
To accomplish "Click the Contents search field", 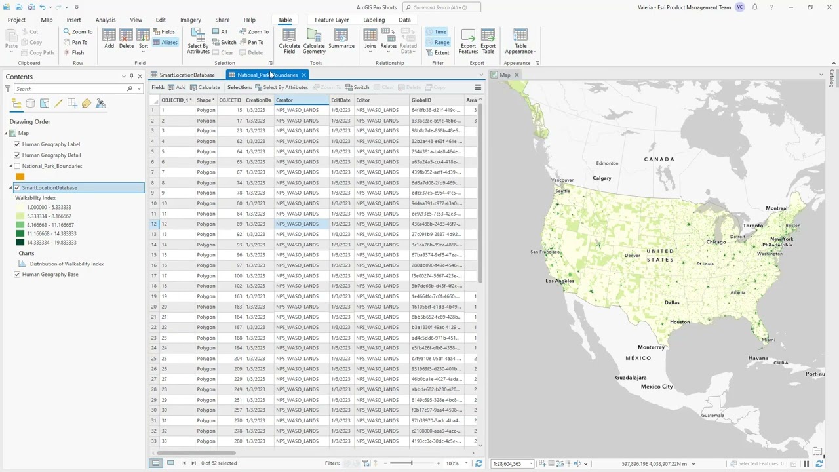I will point(70,89).
